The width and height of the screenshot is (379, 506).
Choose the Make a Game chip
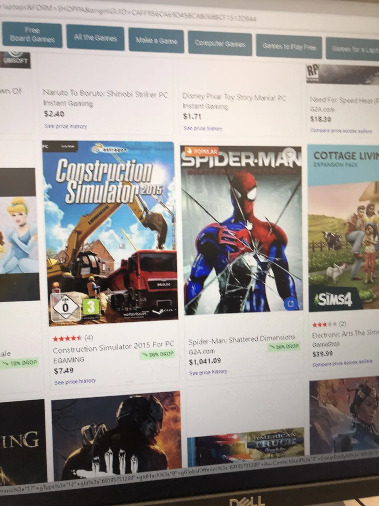pos(156,40)
